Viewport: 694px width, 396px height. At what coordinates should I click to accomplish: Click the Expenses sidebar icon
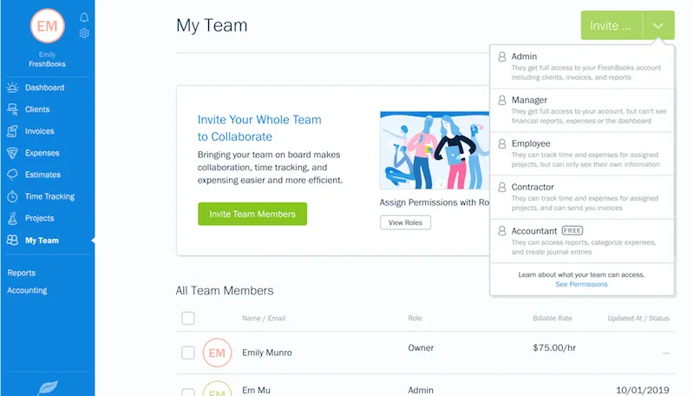click(12, 153)
